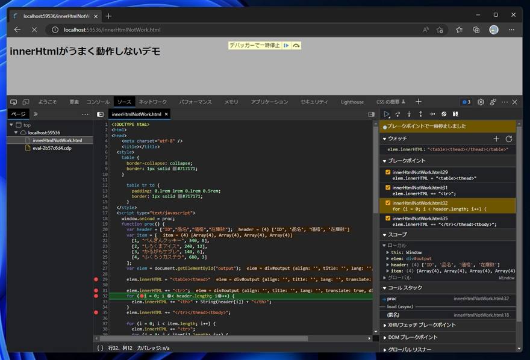
Task: Open the DevTools issues counter
Action: pos(466,102)
